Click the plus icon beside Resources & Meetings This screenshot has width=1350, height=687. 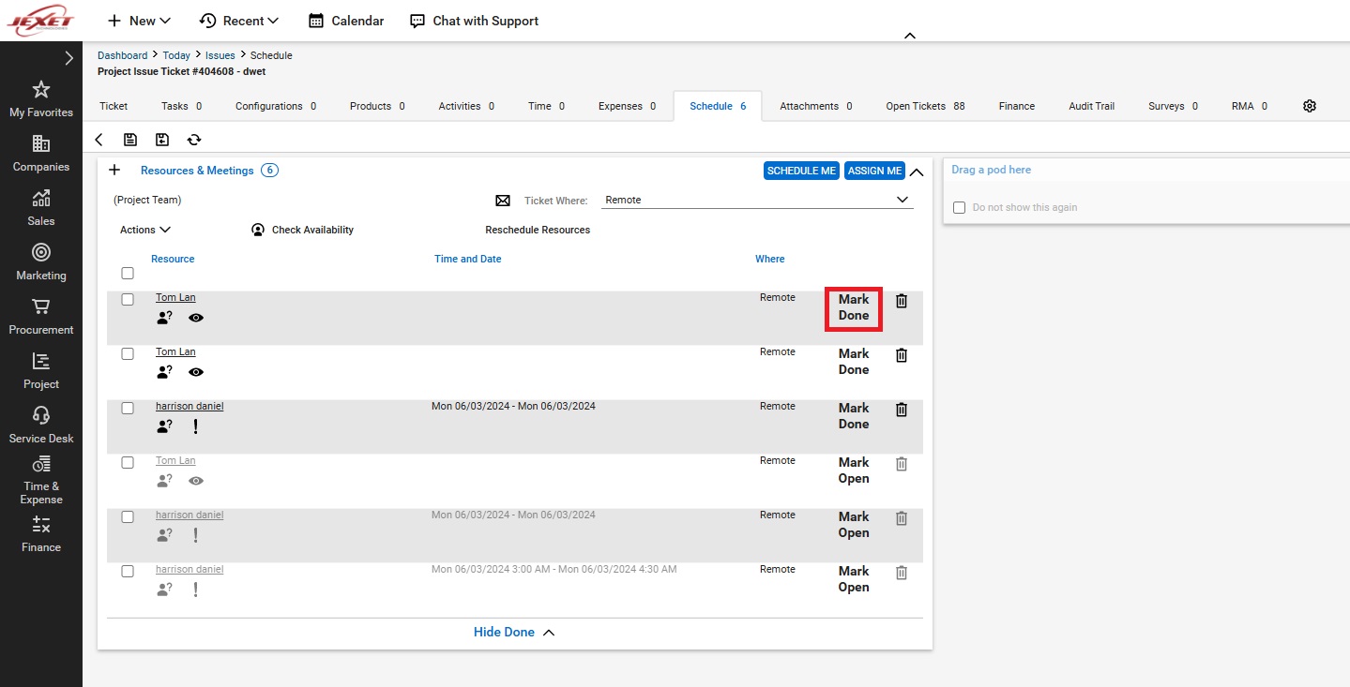tap(114, 171)
